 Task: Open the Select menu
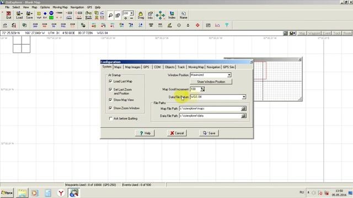[16, 7]
